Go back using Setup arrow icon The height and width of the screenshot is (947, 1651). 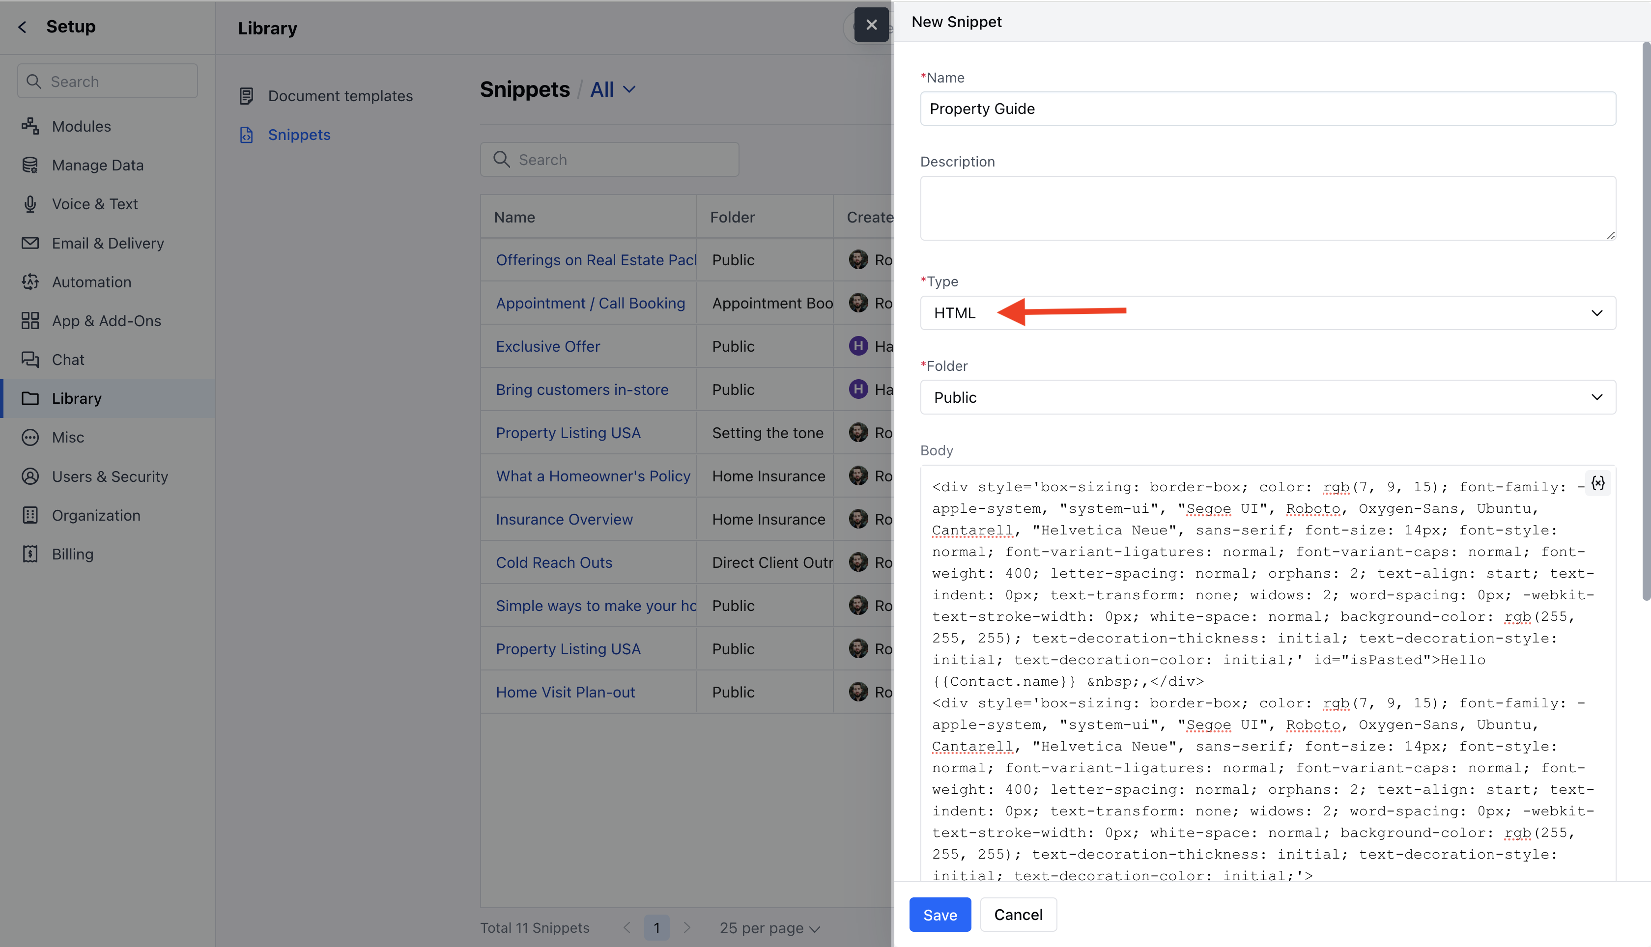click(x=23, y=27)
